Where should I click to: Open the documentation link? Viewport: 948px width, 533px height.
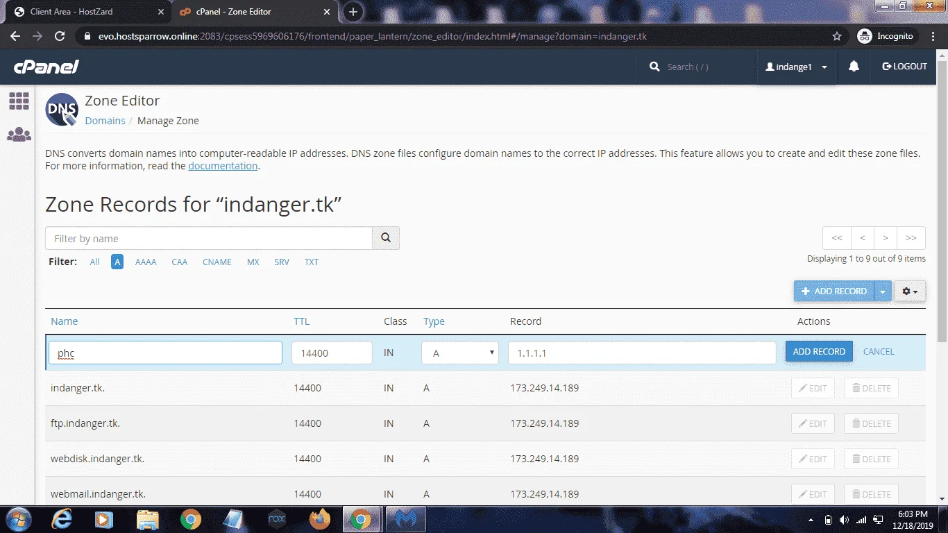point(223,166)
